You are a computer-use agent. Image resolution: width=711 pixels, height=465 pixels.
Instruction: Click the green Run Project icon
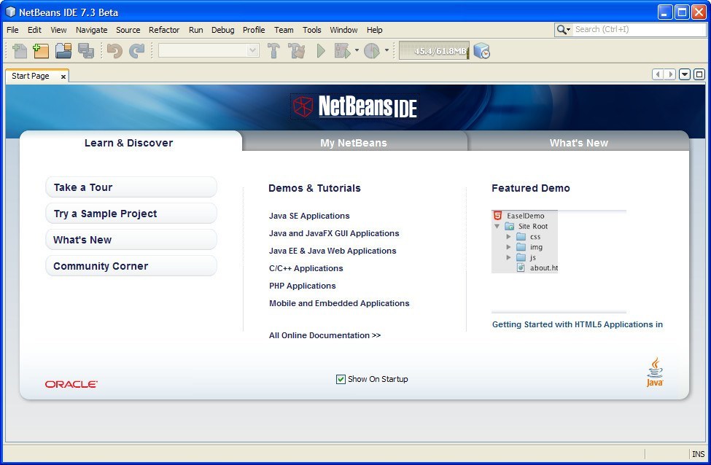[x=321, y=51]
